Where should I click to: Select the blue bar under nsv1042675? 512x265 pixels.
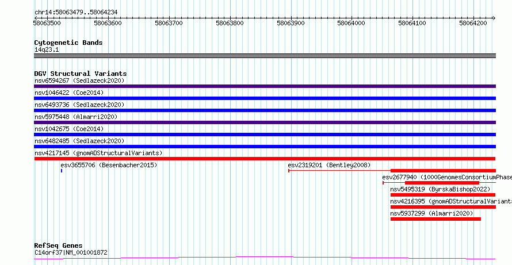point(265,135)
